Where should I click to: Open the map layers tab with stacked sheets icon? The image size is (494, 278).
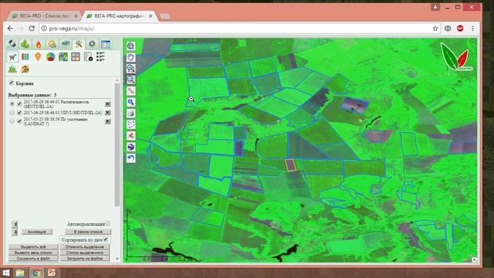coord(65,44)
